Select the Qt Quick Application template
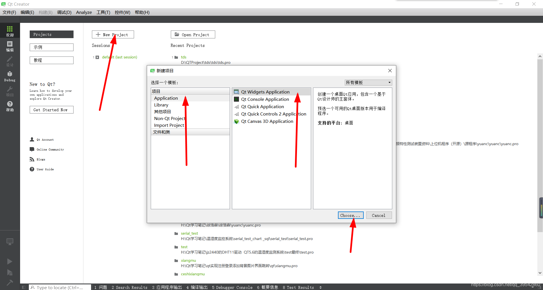The image size is (543, 290). [271, 106]
